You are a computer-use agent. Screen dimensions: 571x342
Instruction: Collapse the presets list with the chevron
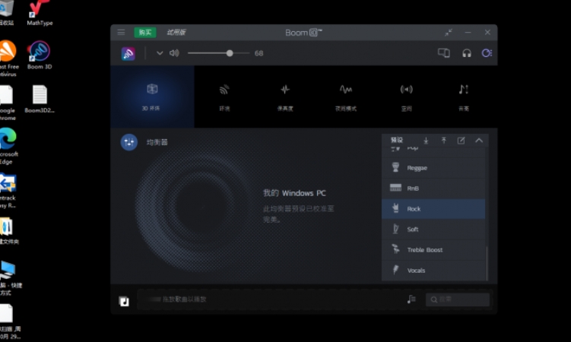click(x=479, y=141)
